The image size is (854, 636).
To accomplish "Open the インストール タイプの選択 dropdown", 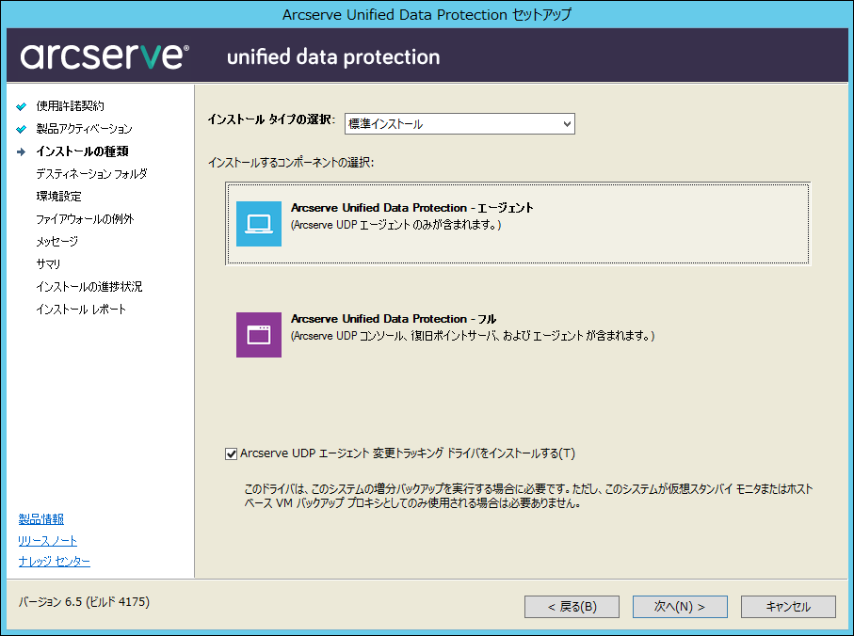I will (459, 124).
